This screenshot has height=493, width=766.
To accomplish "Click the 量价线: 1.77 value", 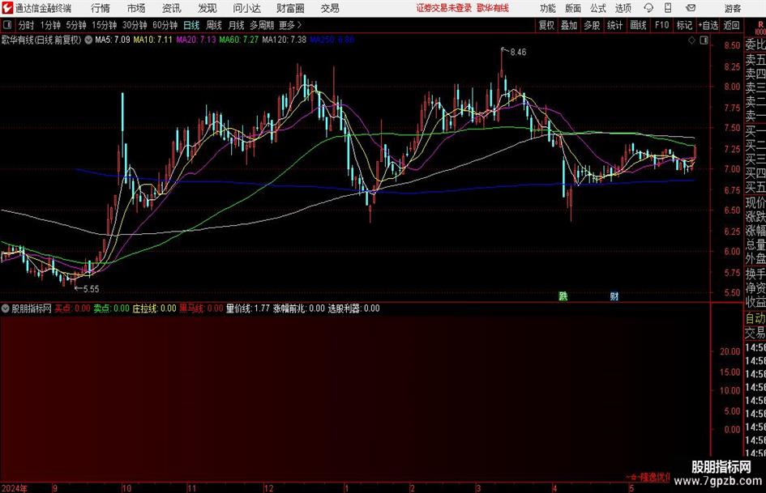I will [248, 308].
